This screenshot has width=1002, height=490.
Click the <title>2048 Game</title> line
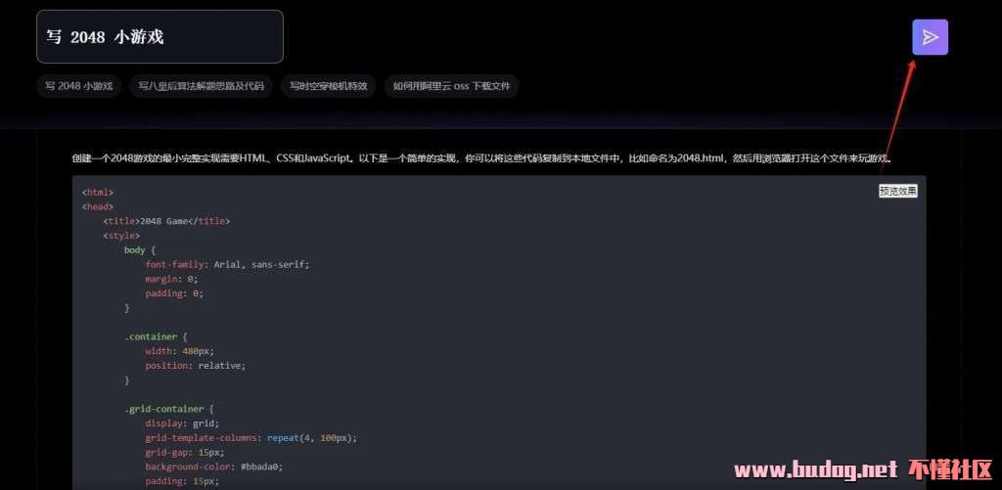[166, 221]
